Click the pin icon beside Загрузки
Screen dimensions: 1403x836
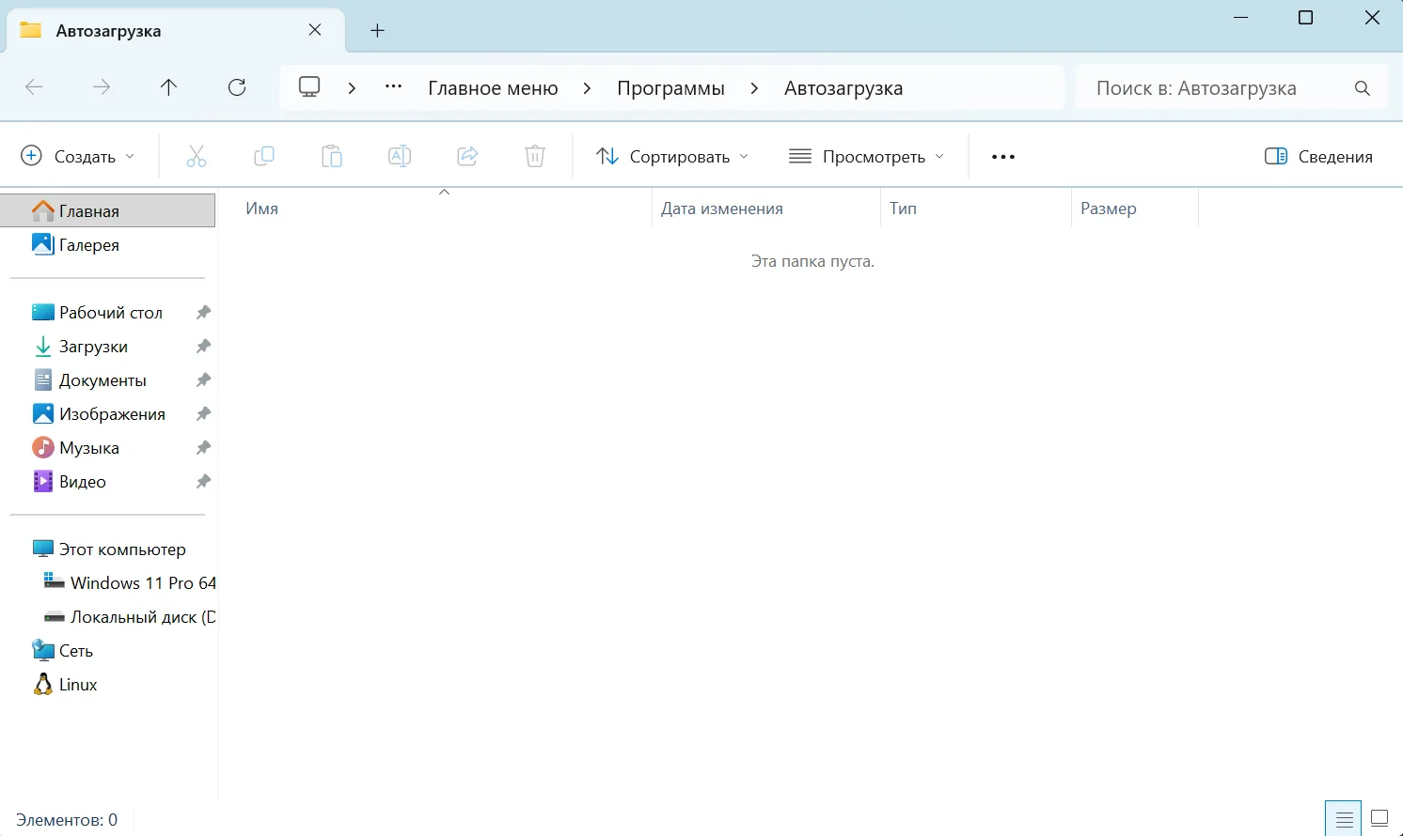(203, 347)
